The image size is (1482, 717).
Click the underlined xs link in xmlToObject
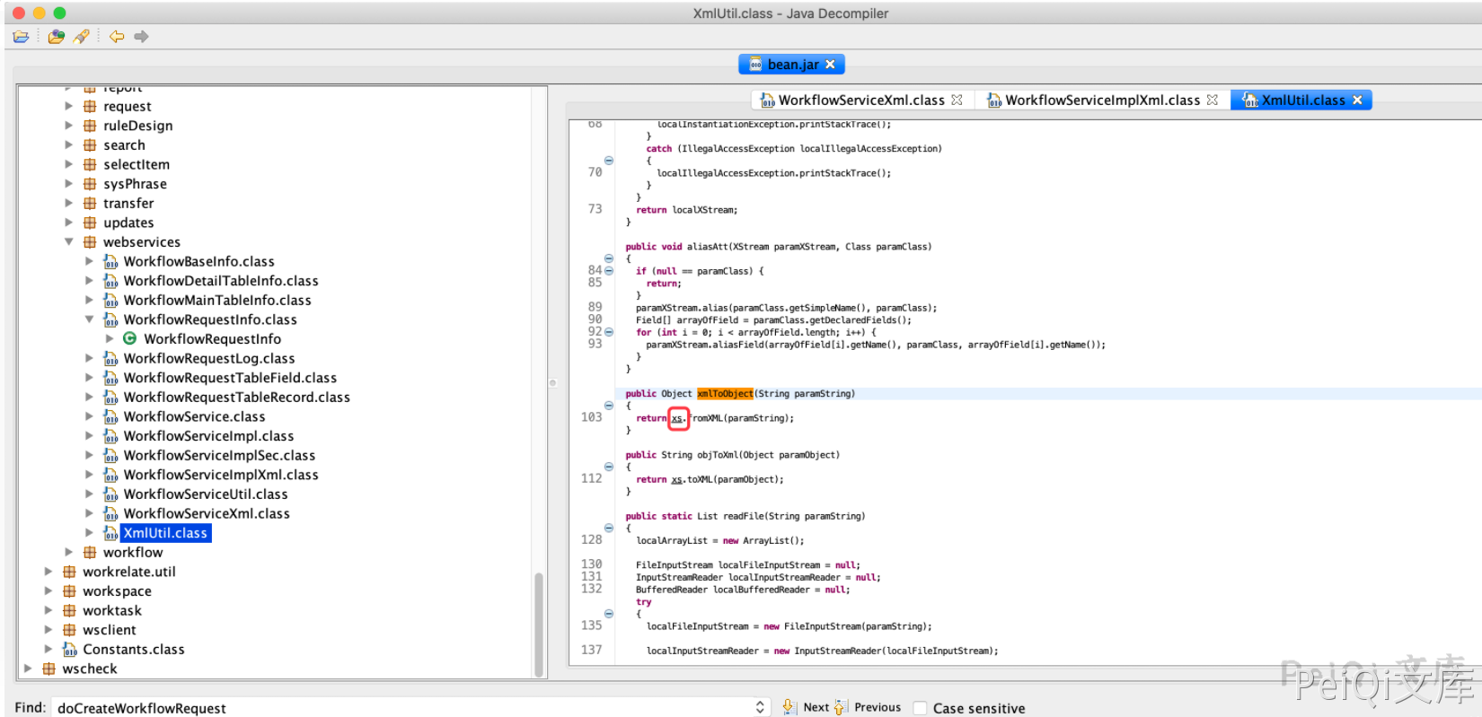(x=677, y=418)
